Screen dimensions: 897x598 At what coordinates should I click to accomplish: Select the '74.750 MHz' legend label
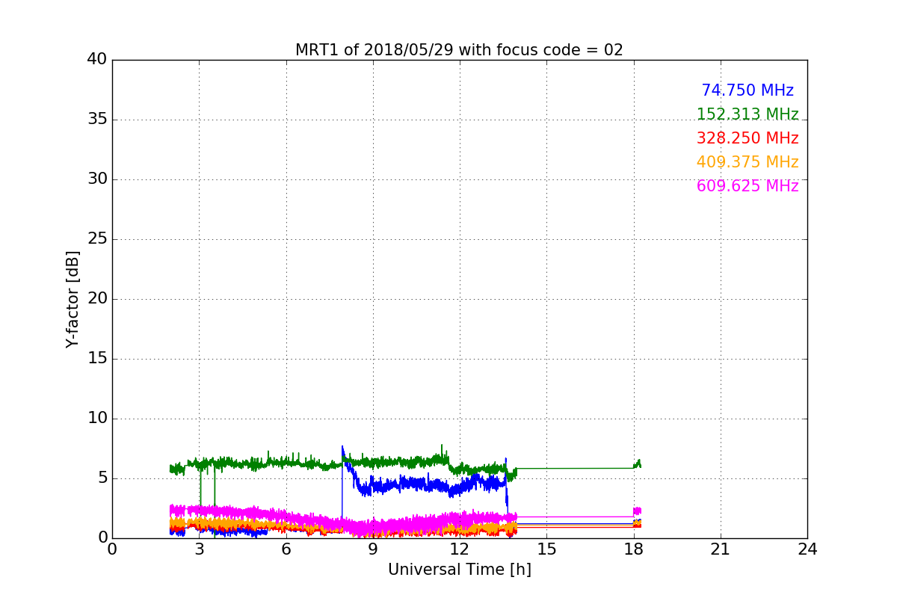(747, 90)
